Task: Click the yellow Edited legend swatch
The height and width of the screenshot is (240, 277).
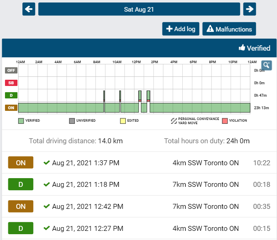Action: click(x=123, y=121)
